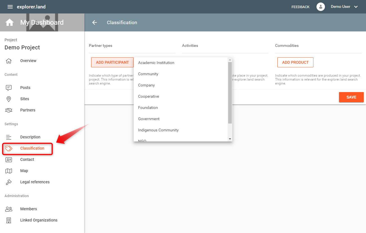
Task: Click the Sites location pin icon
Action: pyautogui.click(x=9, y=99)
